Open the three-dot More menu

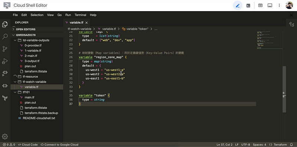click(x=279, y=6)
